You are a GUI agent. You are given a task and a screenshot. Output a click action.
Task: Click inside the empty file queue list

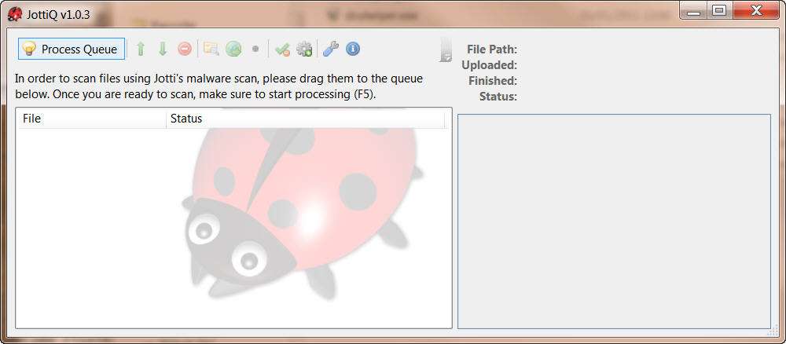point(233,228)
